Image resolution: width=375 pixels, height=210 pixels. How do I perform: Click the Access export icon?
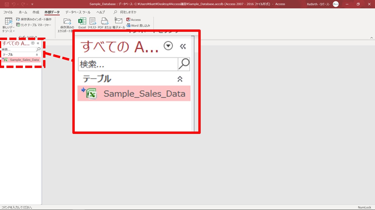[134, 20]
